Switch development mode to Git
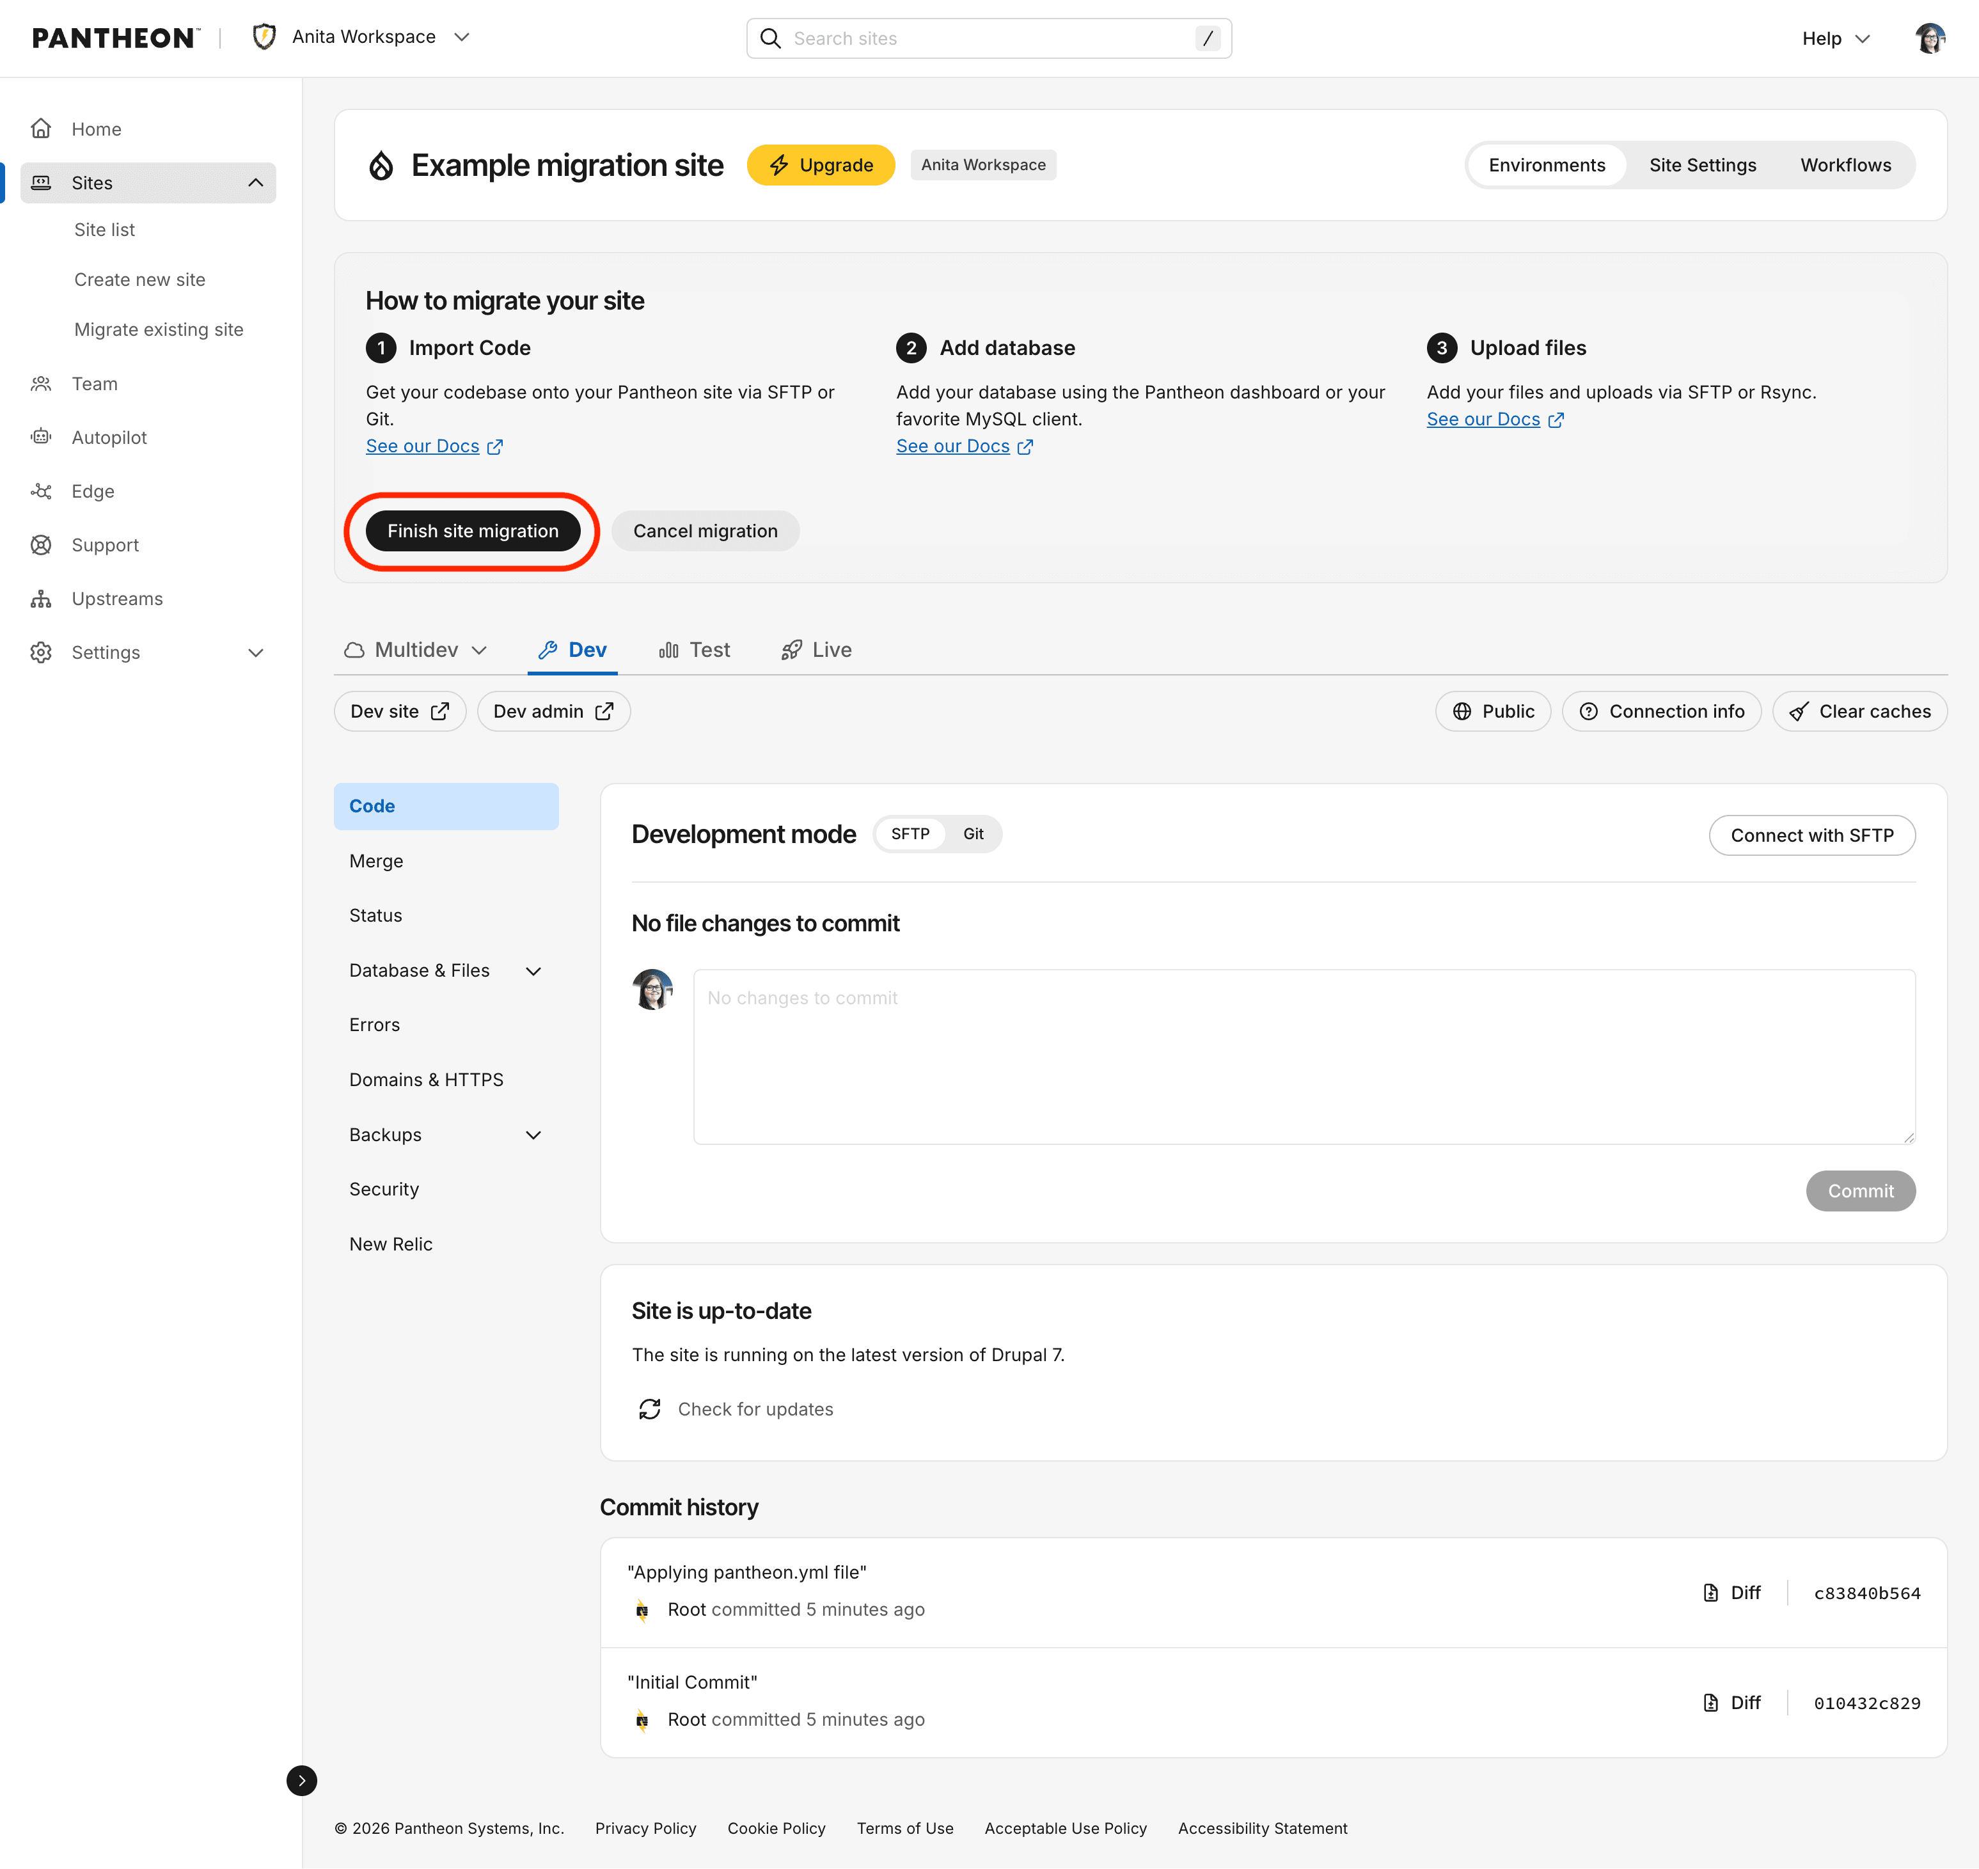This screenshot has width=1979, height=1869. pos(973,834)
